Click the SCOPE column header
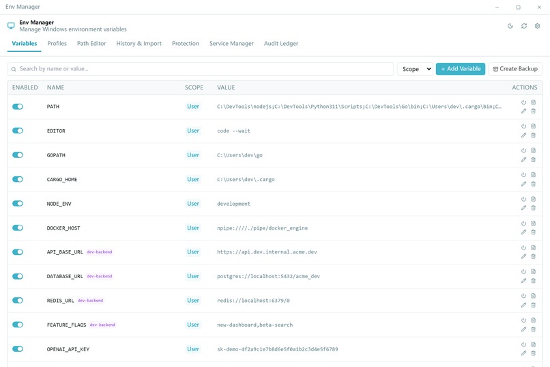Viewport: 550px width, 367px height. (194, 87)
